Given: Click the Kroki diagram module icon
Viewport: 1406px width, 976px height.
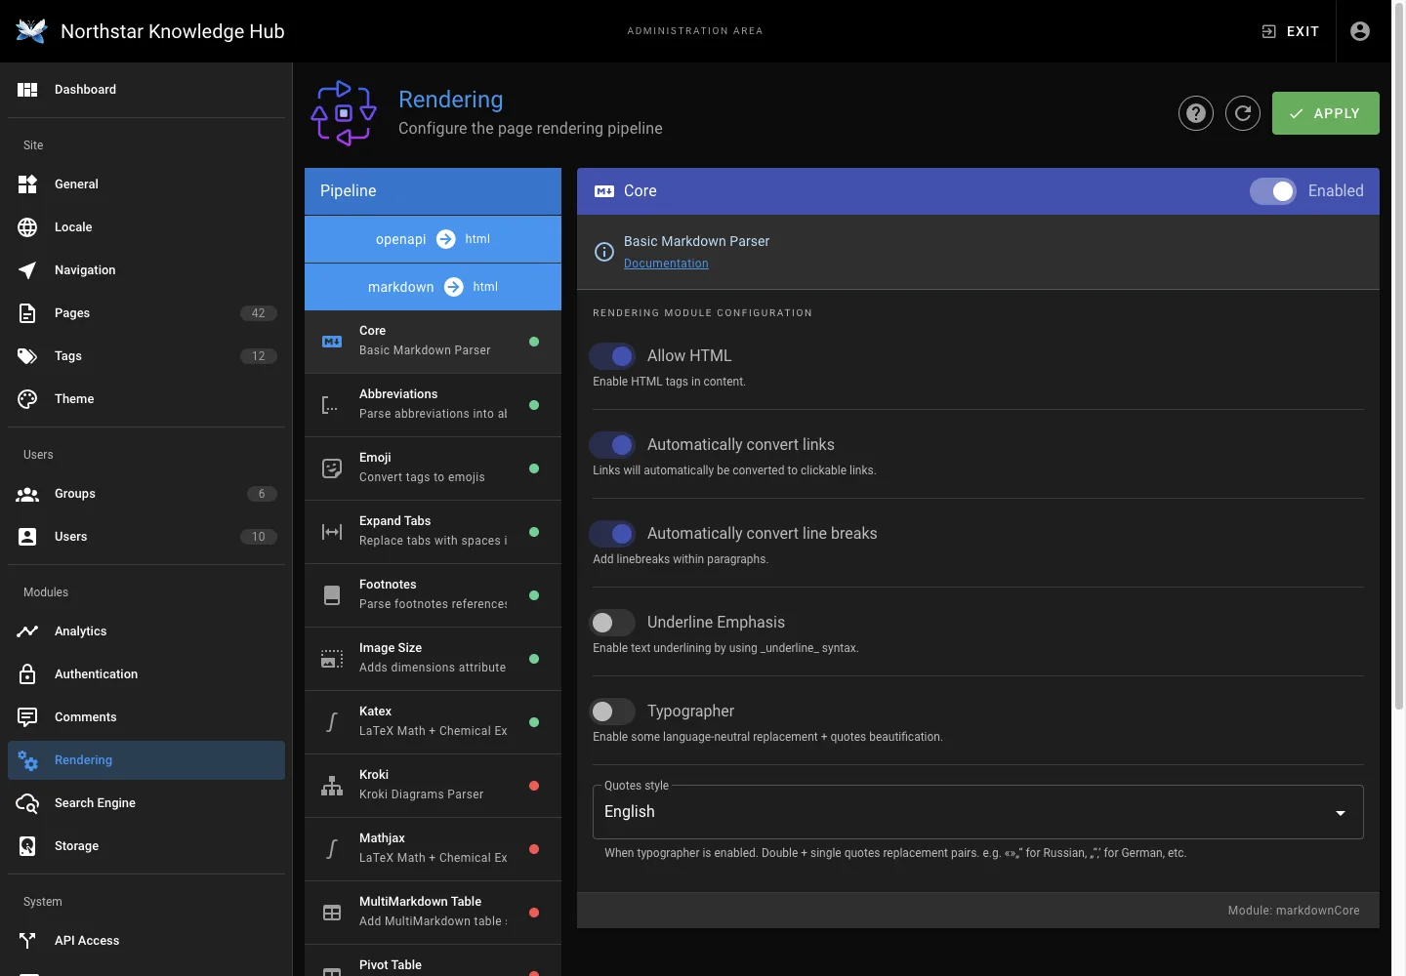Looking at the screenshot, I should tap(332, 786).
